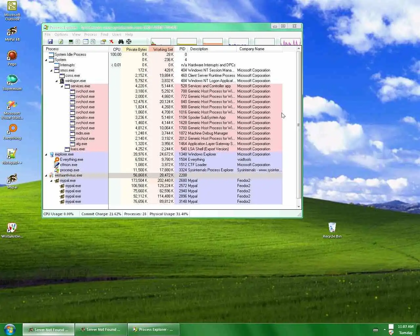Open the process Properties toolbar icon

coord(103,42)
